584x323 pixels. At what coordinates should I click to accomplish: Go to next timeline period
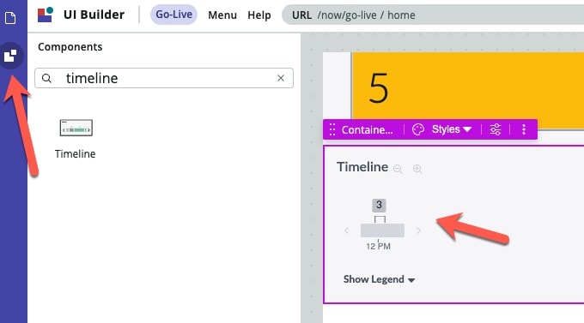point(418,230)
